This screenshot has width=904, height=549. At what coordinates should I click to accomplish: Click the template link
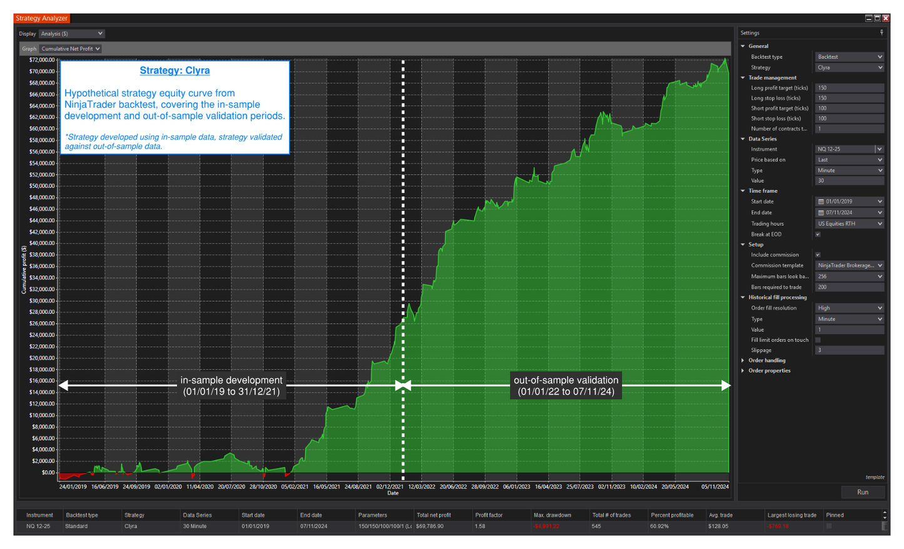click(875, 477)
